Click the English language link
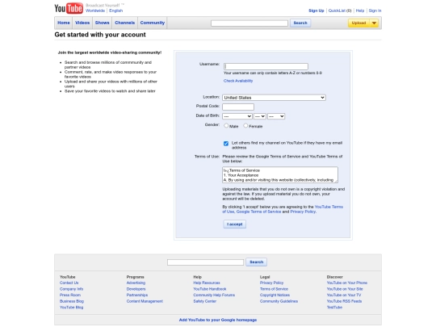The image size is (436, 327). pos(116,10)
